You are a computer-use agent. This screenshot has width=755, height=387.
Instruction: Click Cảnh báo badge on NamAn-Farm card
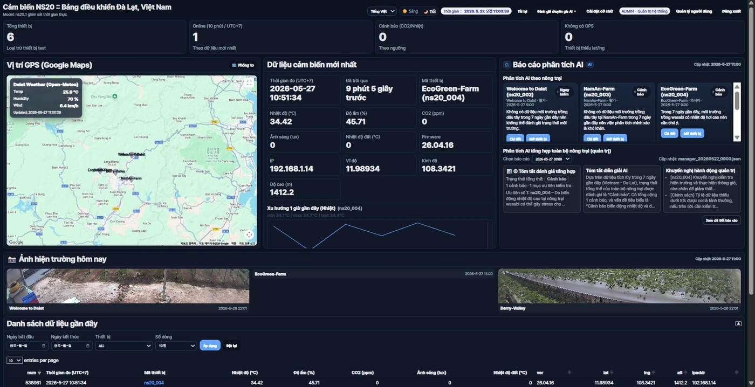coord(641,92)
